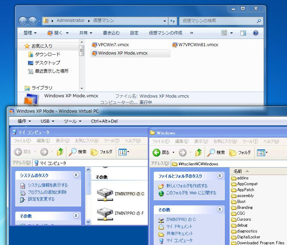
Task: Open the view options dropdown arrow in Explorer toolbar
Action: click(231, 33)
